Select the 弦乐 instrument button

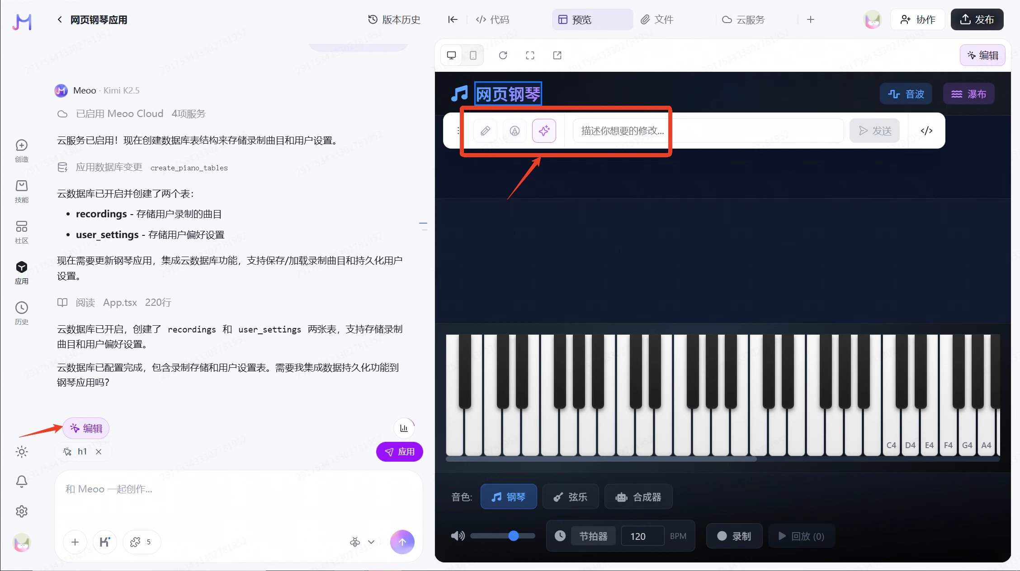(571, 497)
